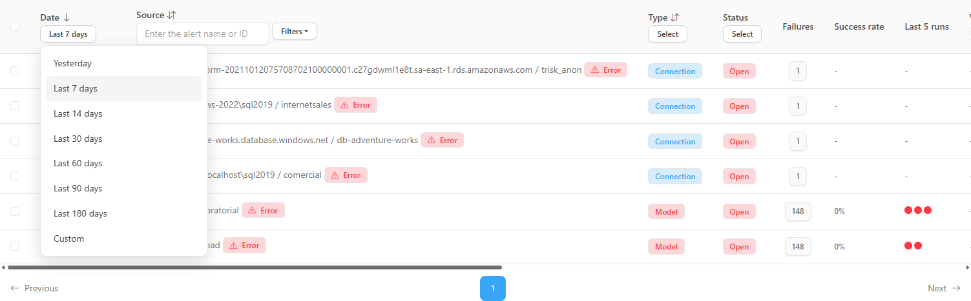Click the failures count 1 in the trisk_anon row
The height and width of the screenshot is (301, 971).
[x=798, y=71]
